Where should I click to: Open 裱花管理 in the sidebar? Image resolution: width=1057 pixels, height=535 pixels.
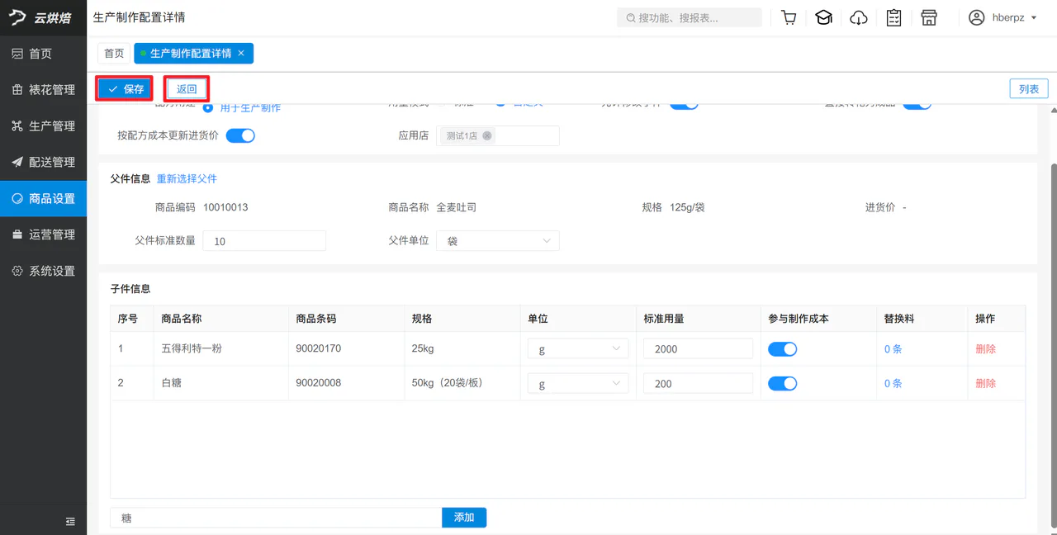pos(43,90)
